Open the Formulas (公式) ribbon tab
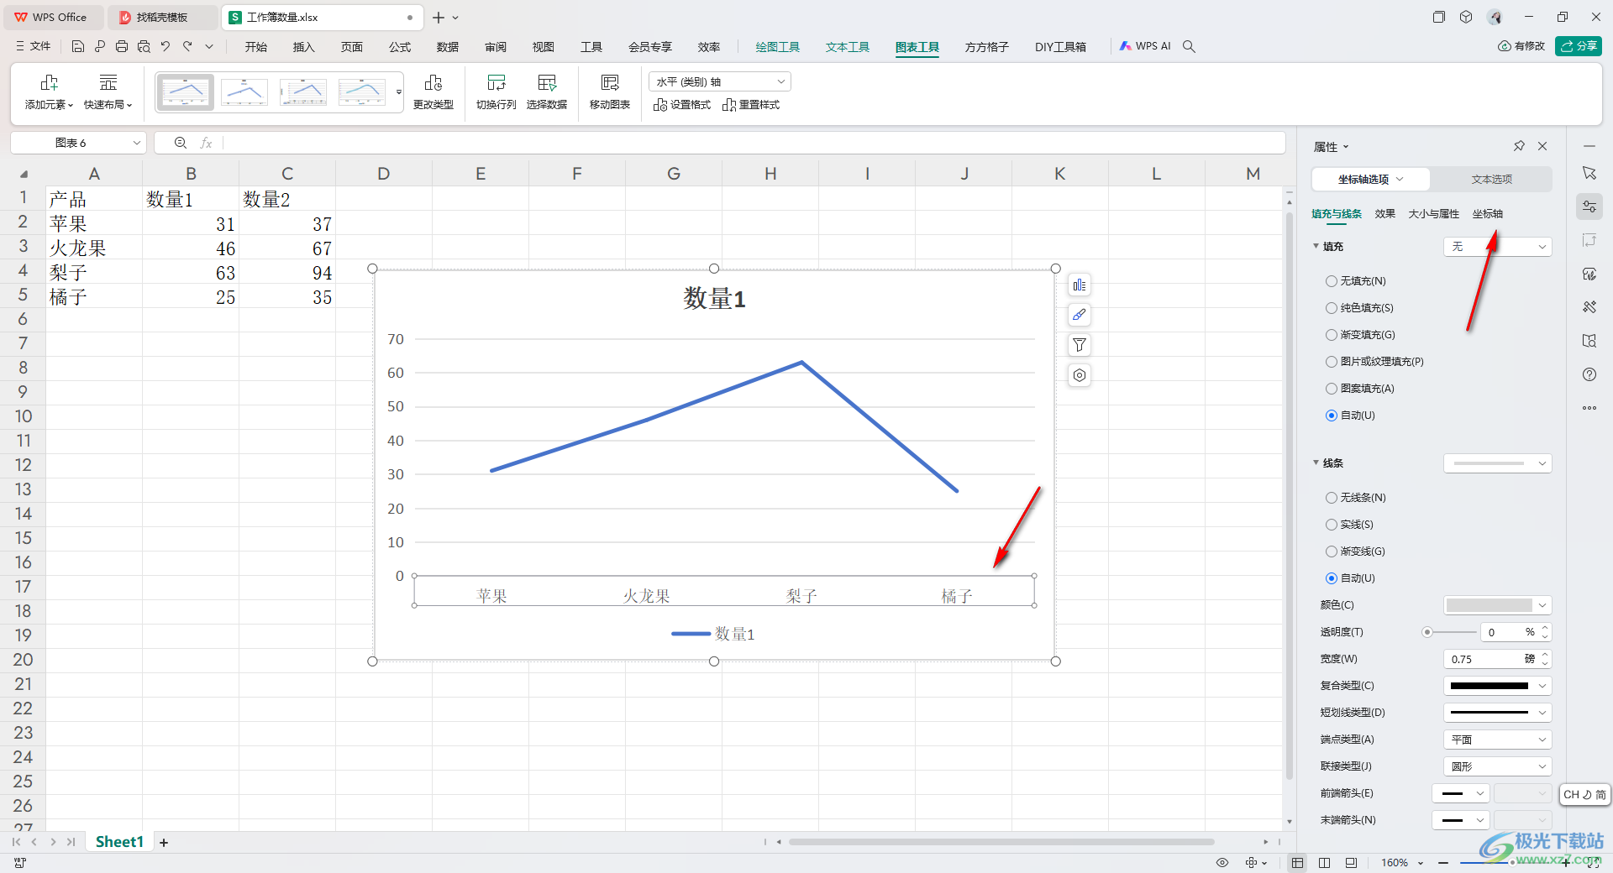This screenshot has height=873, width=1613. tap(400, 47)
